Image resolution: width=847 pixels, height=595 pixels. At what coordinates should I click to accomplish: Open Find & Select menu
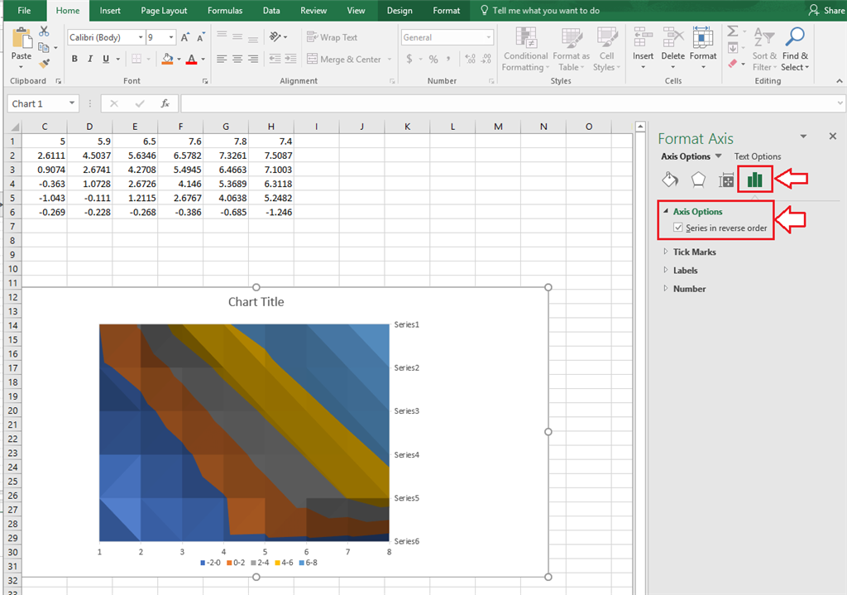click(x=795, y=49)
